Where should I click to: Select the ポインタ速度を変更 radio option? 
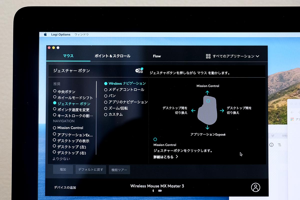coord(71,109)
